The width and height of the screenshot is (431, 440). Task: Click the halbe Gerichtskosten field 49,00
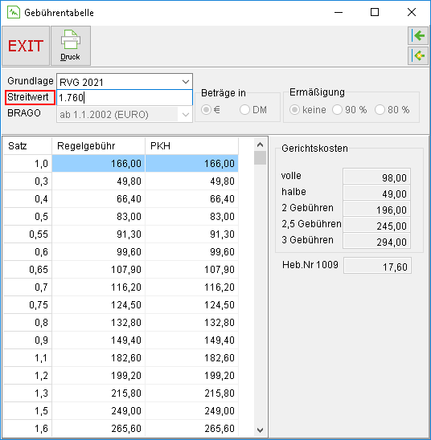click(377, 192)
